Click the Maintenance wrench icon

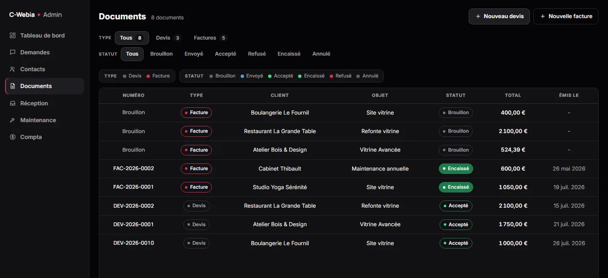click(13, 120)
